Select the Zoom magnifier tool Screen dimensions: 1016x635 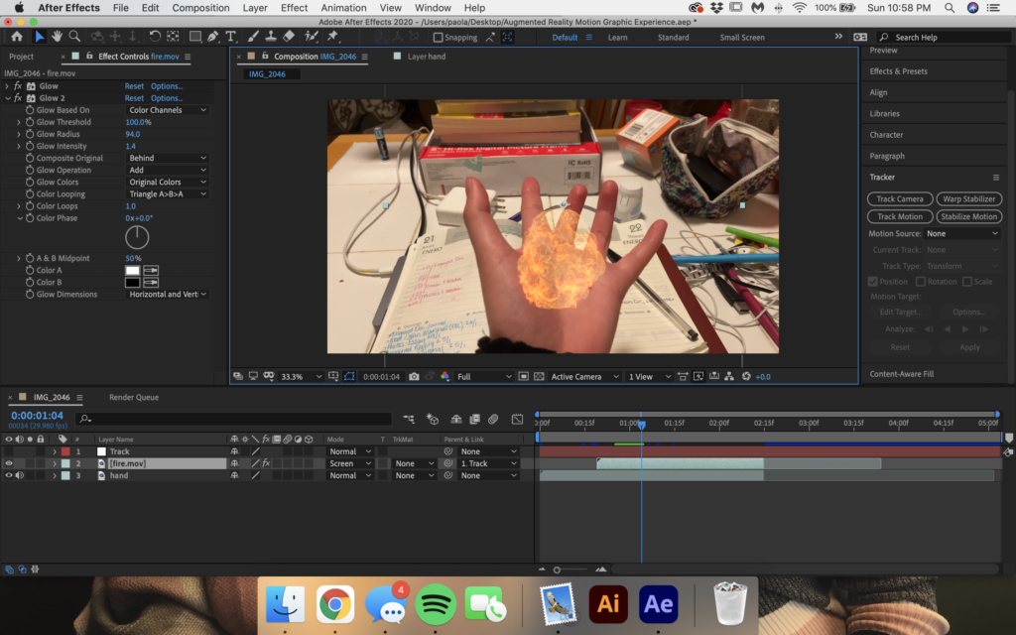click(x=73, y=37)
